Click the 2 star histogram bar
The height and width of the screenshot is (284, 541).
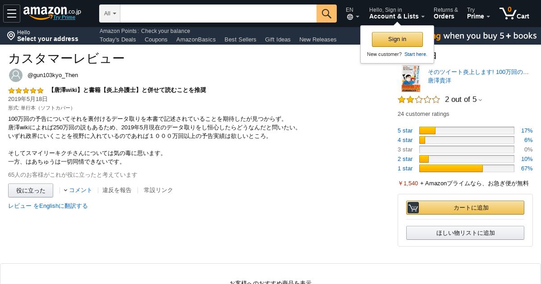(467, 159)
